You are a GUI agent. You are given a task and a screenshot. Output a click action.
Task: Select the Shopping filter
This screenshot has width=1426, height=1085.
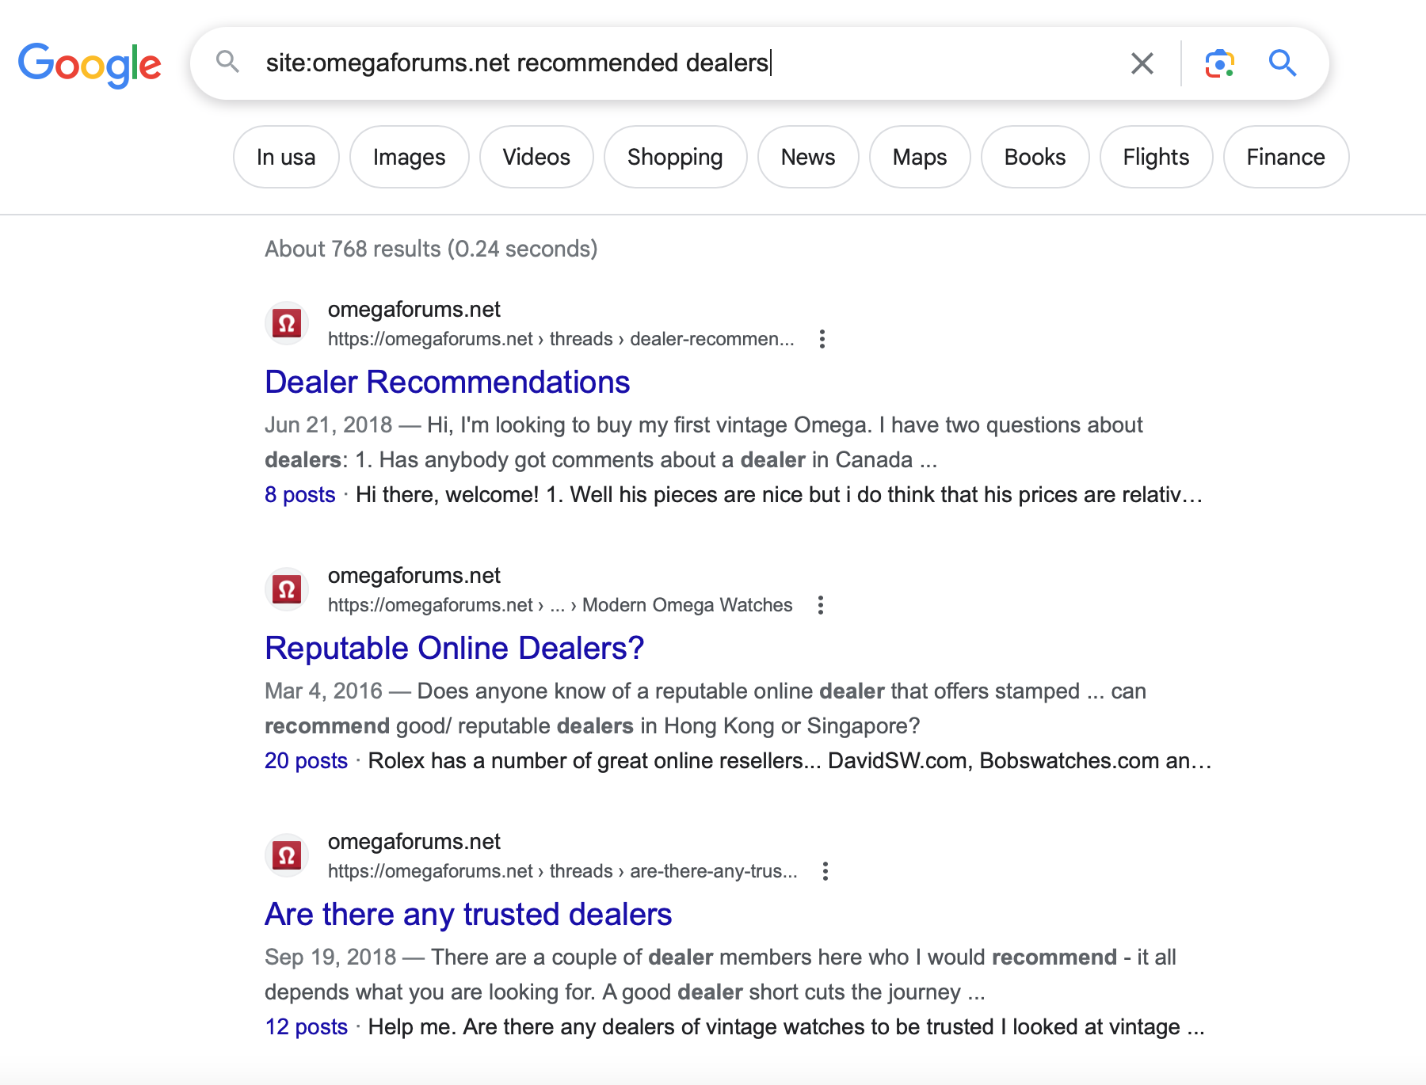point(675,157)
